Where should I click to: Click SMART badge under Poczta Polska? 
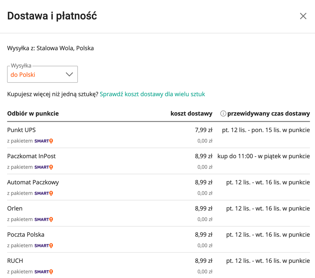(x=44, y=245)
